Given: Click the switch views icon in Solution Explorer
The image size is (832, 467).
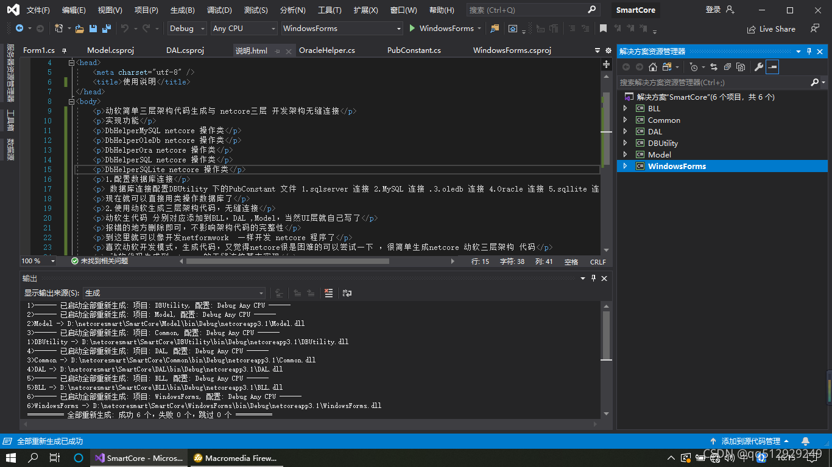Looking at the screenshot, I should pyautogui.click(x=668, y=67).
